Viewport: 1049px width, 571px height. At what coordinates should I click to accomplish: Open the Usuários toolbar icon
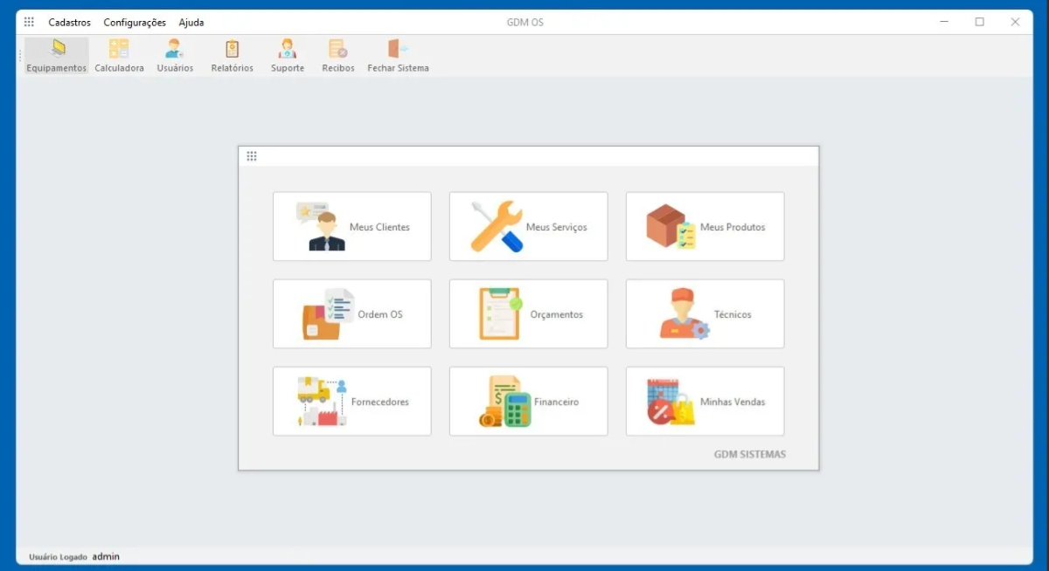pos(175,55)
